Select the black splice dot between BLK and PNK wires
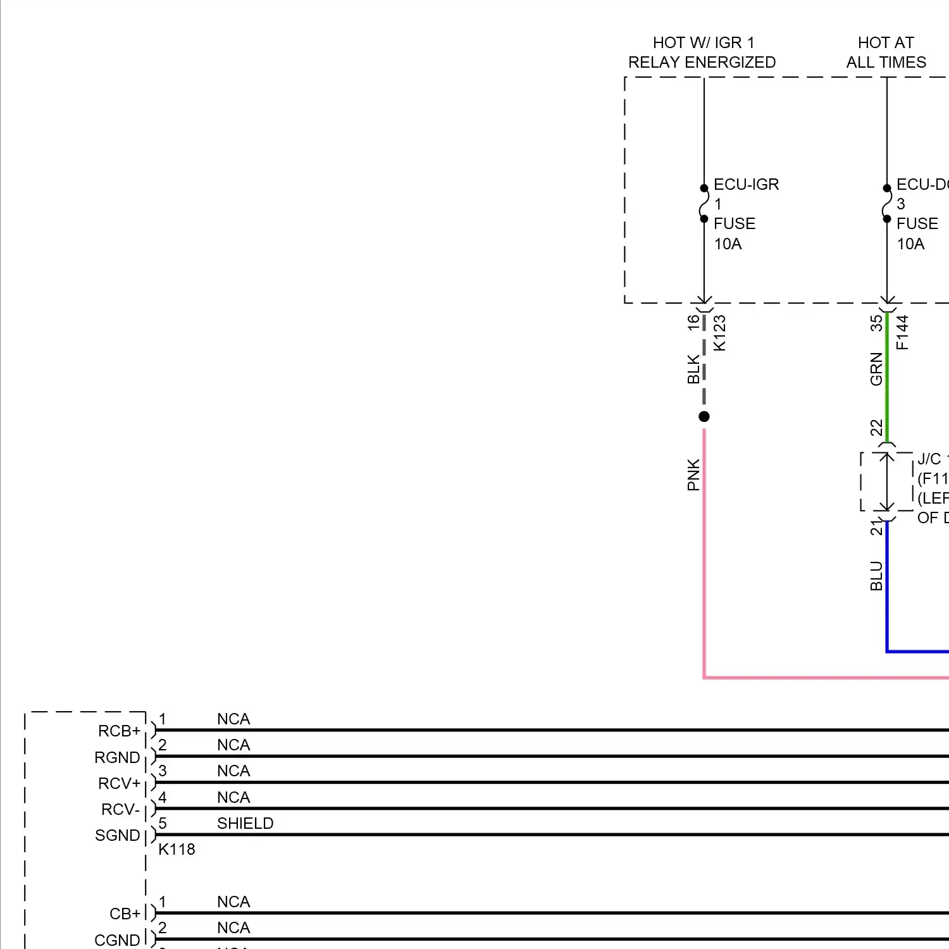The height and width of the screenshot is (949, 949). tap(704, 416)
